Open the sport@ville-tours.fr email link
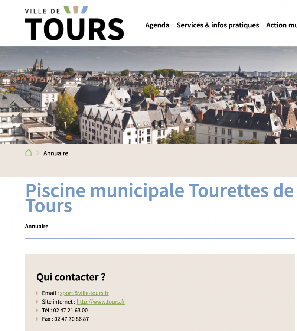297x331 pixels. point(84,293)
